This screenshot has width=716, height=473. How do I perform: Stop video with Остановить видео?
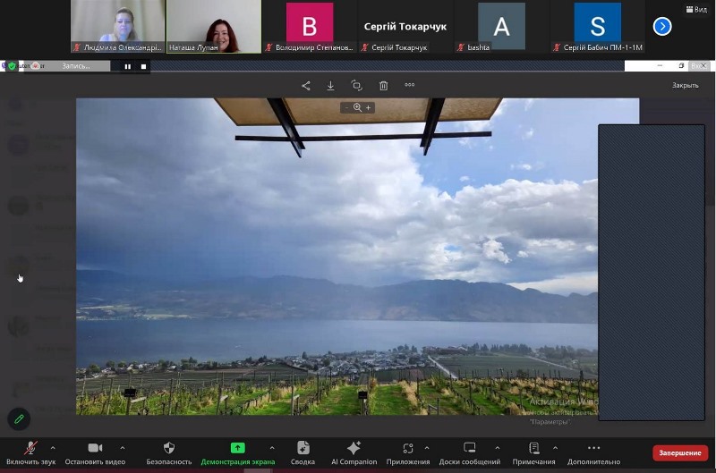click(95, 453)
